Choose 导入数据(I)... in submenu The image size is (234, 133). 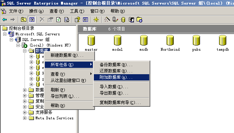(x=122, y=87)
